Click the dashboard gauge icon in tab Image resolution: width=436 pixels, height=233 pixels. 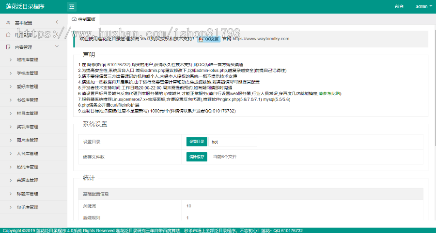click(74, 19)
